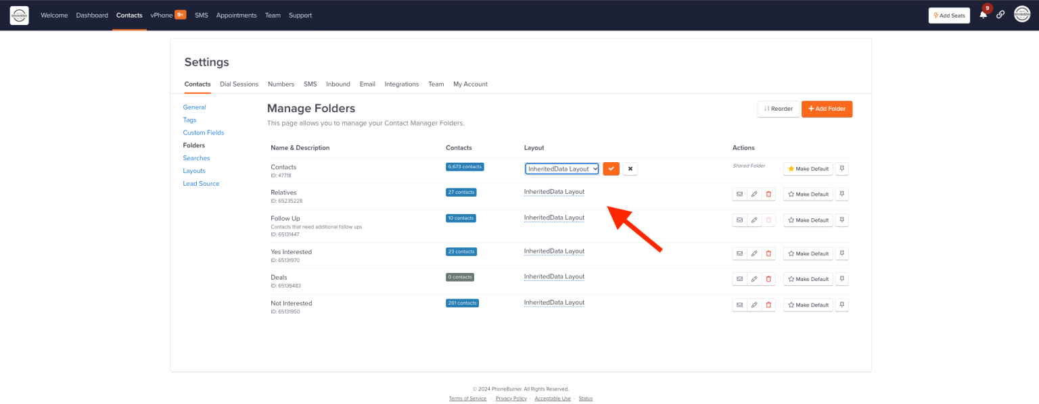Image resolution: width=1039 pixels, height=404 pixels.
Task: Click the 6,673 contacts badge
Action: point(465,166)
